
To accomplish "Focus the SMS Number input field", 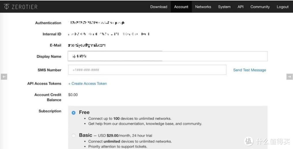I will [x=147, y=70].
